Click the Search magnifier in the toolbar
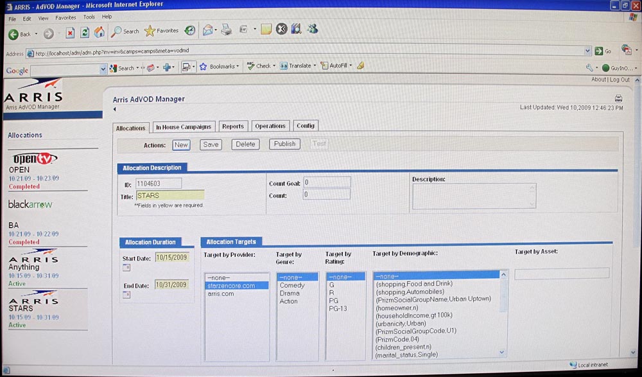The image size is (642, 377). pyautogui.click(x=117, y=31)
